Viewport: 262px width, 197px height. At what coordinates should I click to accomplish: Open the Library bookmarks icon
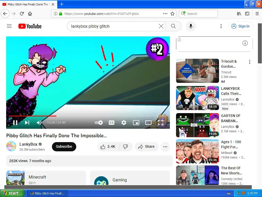(x=239, y=14)
